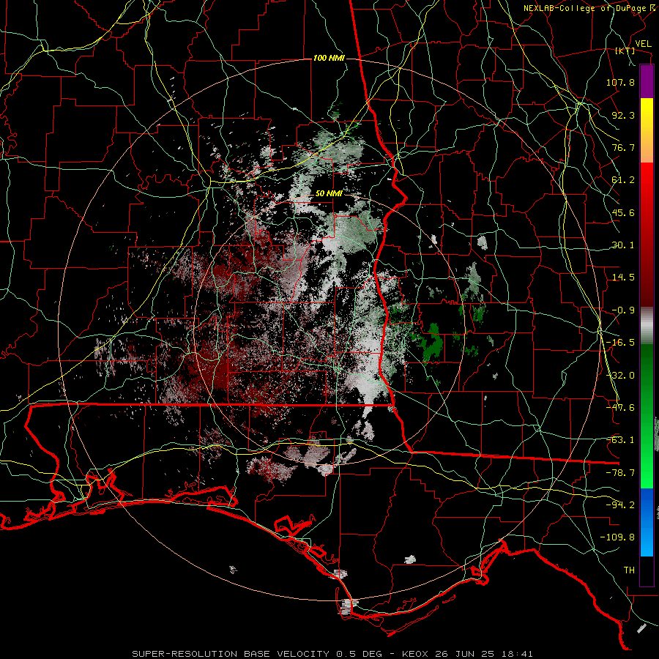Image resolution: width=659 pixels, height=659 pixels.
Task: Click the 50 NMI range ring label
Action: (329, 194)
